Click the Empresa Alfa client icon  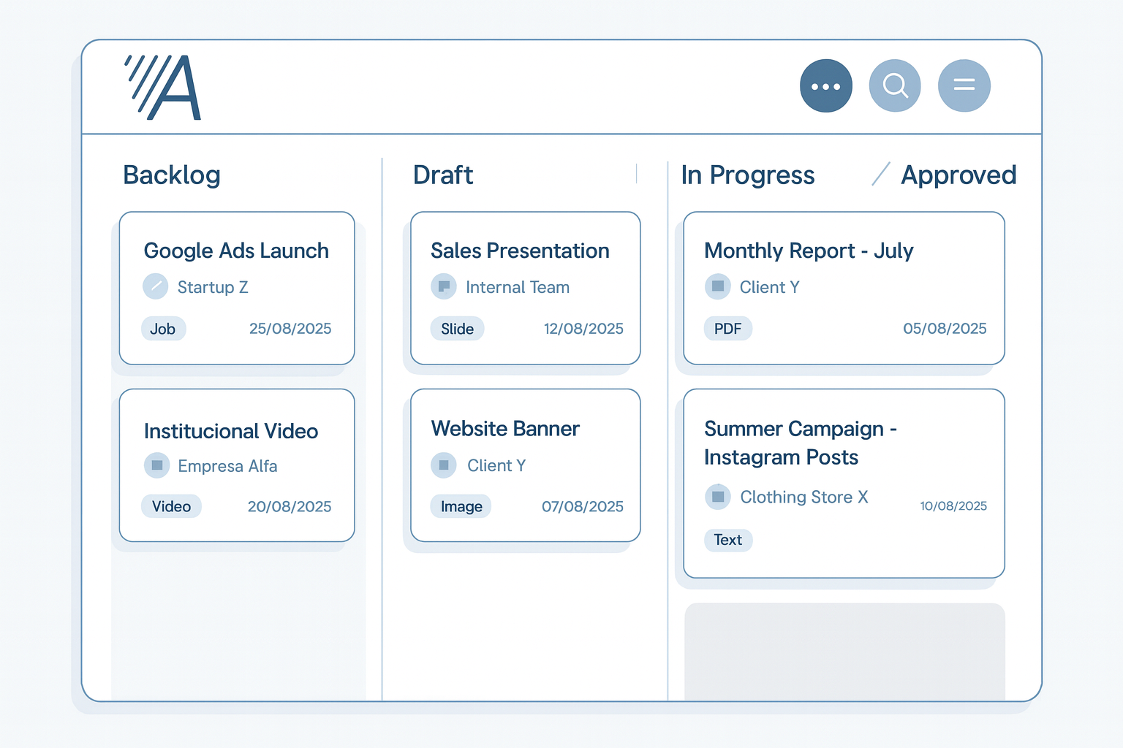coord(156,465)
